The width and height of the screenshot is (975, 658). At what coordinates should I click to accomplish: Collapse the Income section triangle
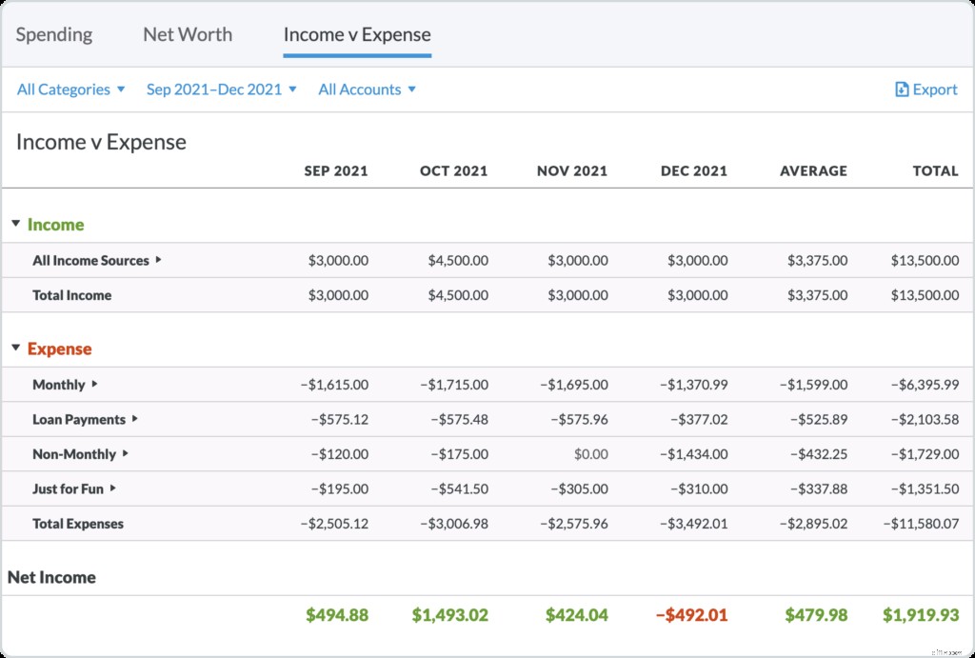[14, 225]
